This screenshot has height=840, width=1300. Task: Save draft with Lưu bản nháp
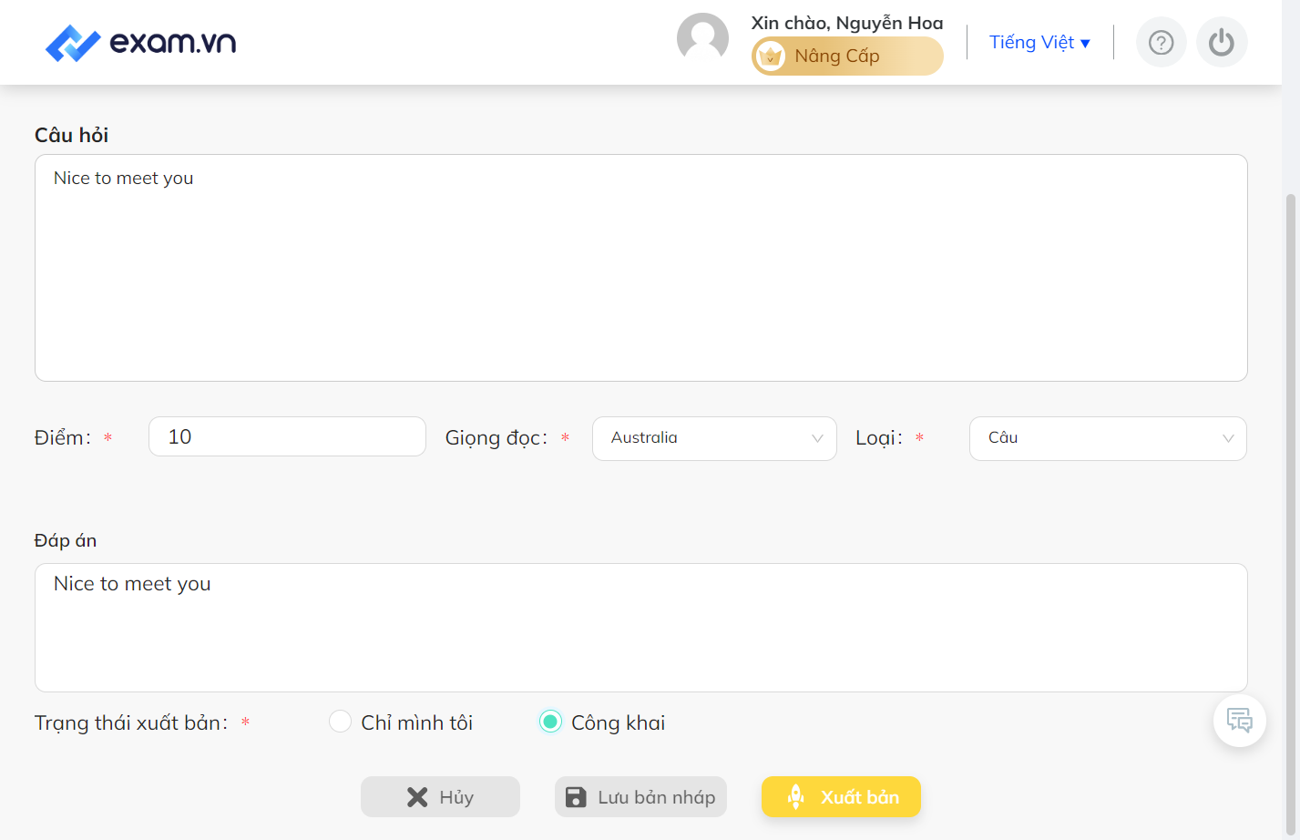(640, 797)
